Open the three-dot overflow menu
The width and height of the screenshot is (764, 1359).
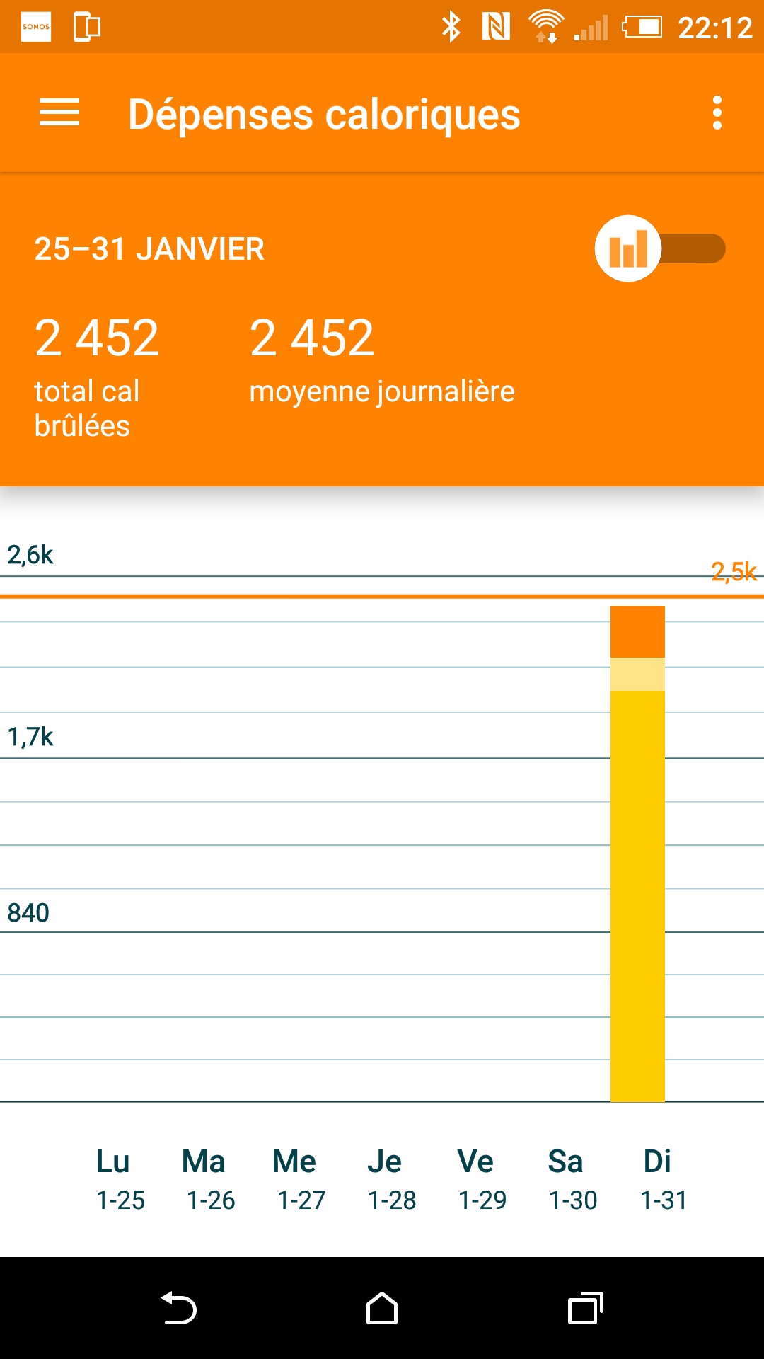coord(717,113)
